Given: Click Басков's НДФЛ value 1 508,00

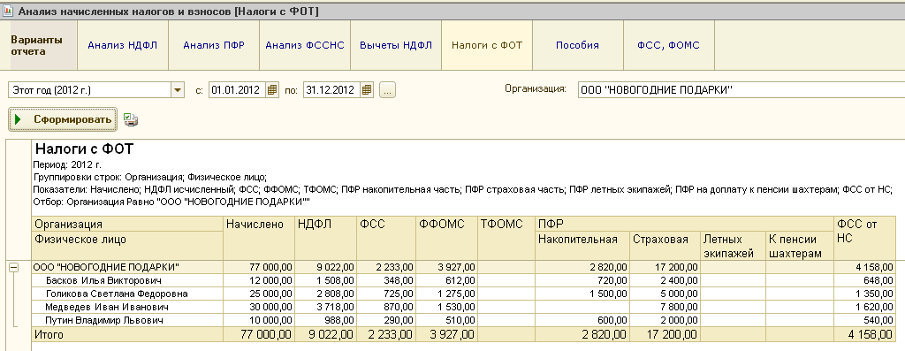Looking at the screenshot, I should point(335,280).
